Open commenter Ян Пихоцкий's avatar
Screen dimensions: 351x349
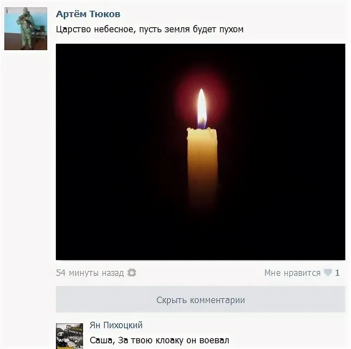coord(69,336)
